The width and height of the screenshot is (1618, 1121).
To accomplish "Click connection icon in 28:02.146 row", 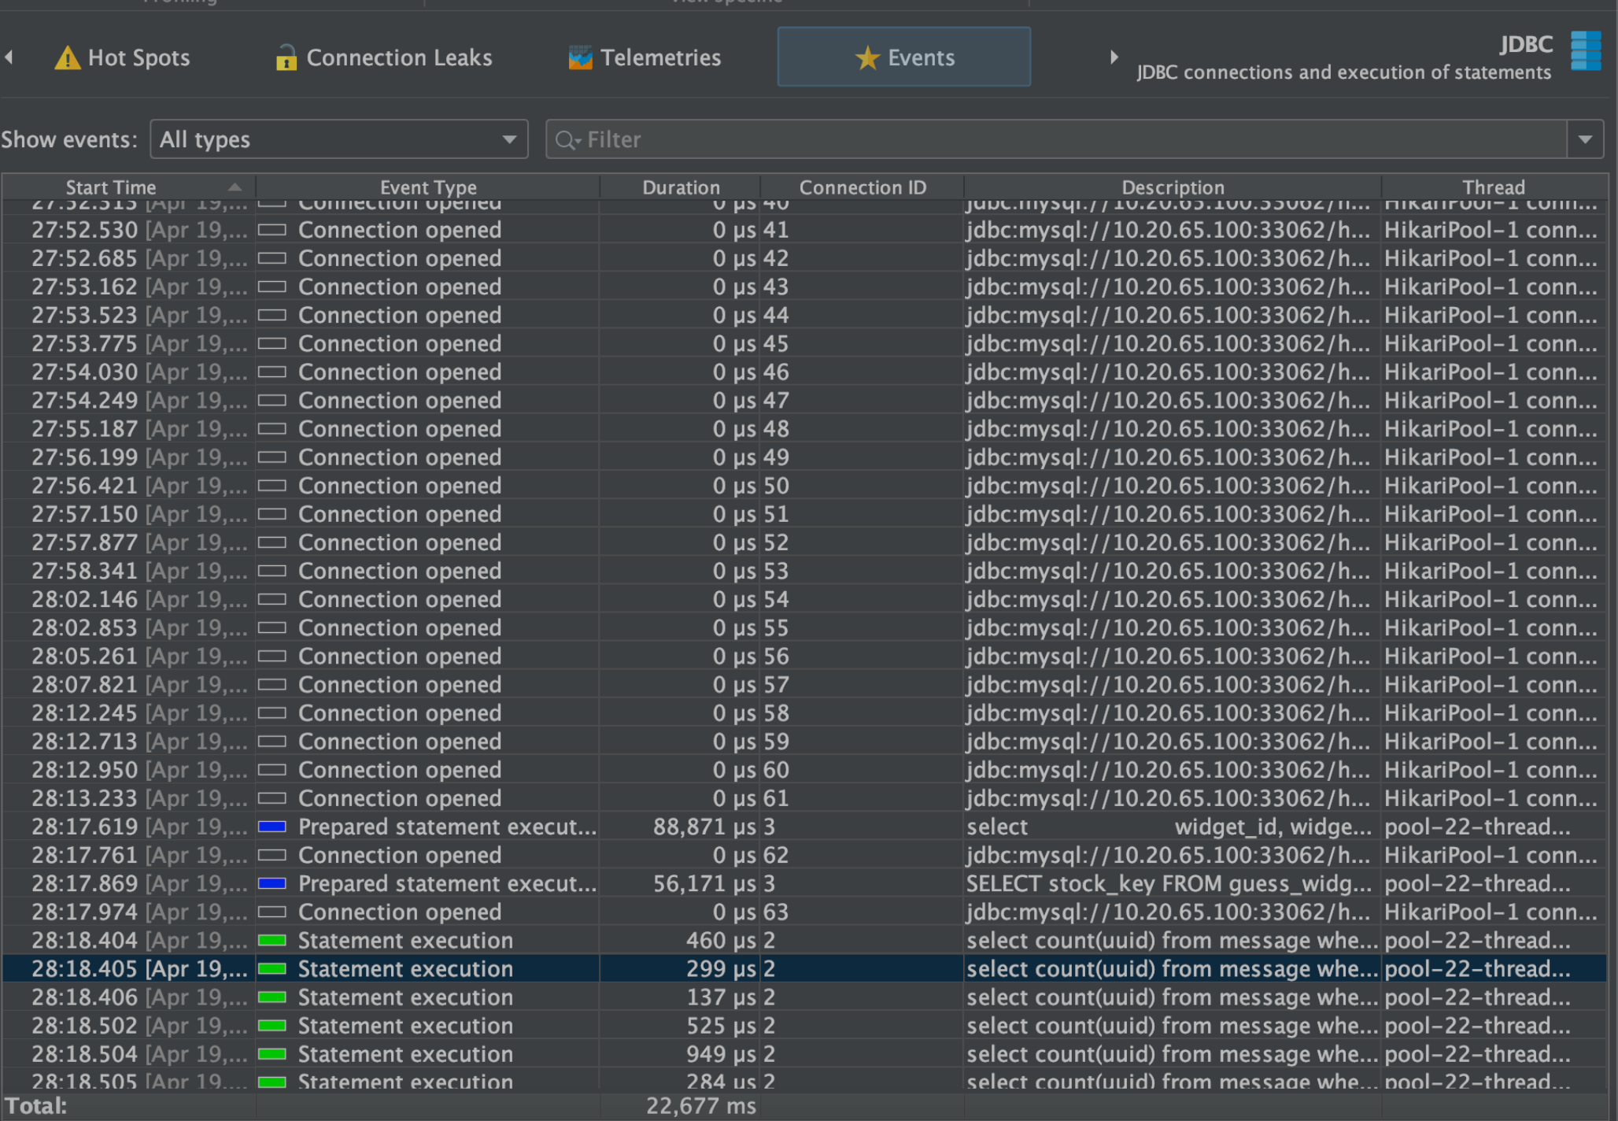I will click(x=272, y=599).
